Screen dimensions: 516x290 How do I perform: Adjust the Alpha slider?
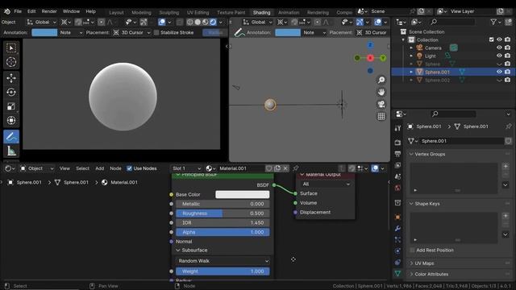[x=223, y=232]
